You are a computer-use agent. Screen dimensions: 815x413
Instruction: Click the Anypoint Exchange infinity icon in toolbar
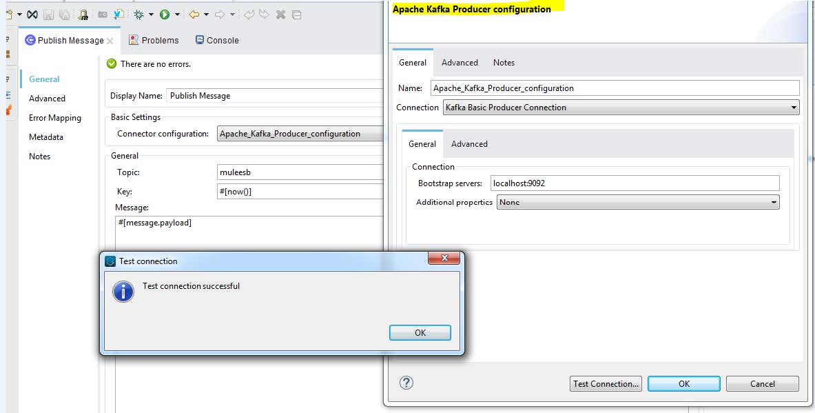click(32, 14)
